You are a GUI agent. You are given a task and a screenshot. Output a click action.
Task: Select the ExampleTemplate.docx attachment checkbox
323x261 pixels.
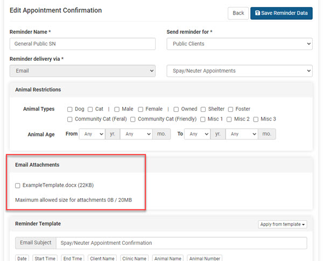tap(18, 186)
